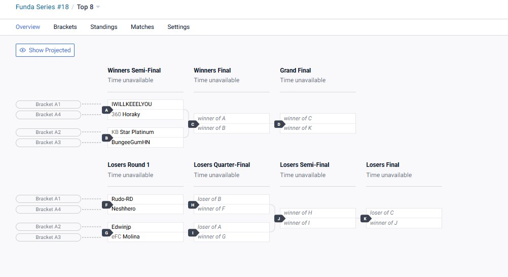The image size is (508, 277).
Task: Click match badge B in Winners Semi-Final
Action: tap(106, 138)
